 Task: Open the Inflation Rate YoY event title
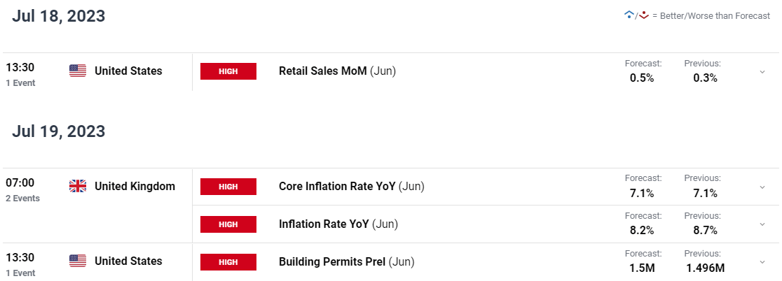[338, 224]
